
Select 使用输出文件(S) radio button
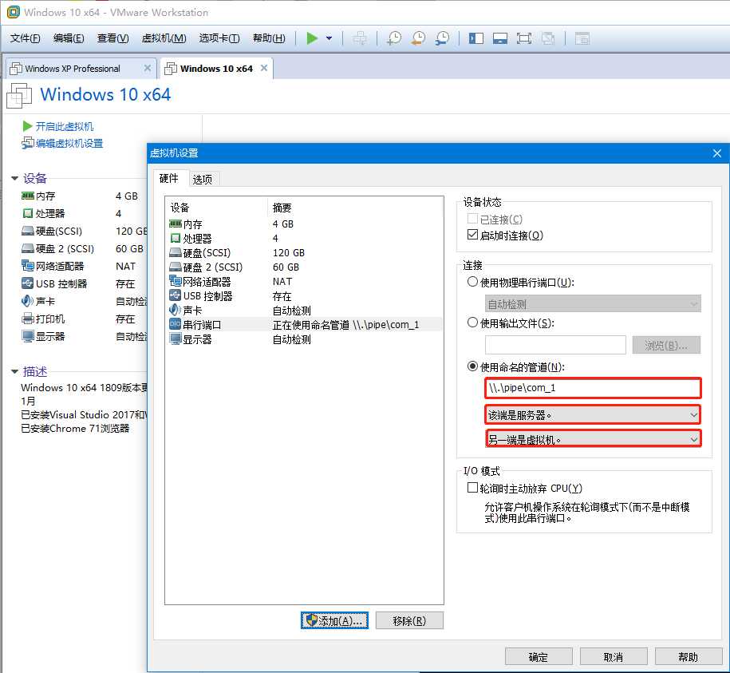click(472, 323)
